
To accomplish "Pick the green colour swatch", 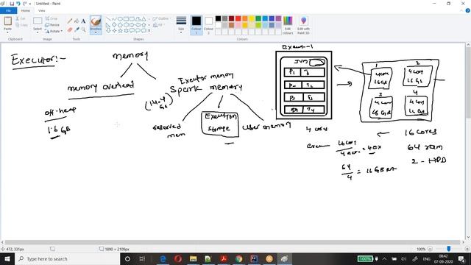I will (258, 18).
